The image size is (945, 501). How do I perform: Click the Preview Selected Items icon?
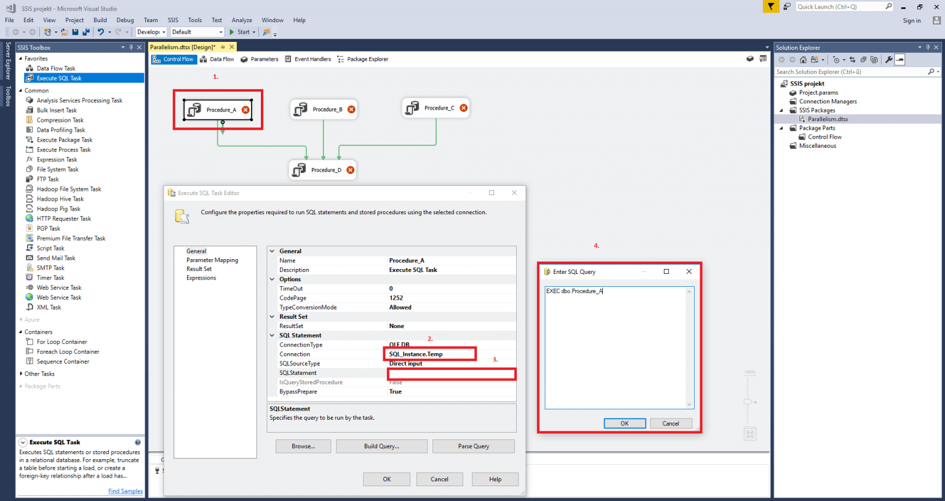pyautogui.click(x=899, y=60)
